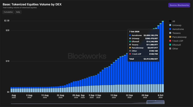Click the 15 Aug 2026 axis label

[x=45, y=96]
